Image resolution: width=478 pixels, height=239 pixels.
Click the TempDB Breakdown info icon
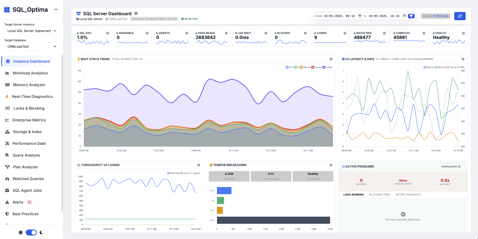pyautogui.click(x=331, y=165)
